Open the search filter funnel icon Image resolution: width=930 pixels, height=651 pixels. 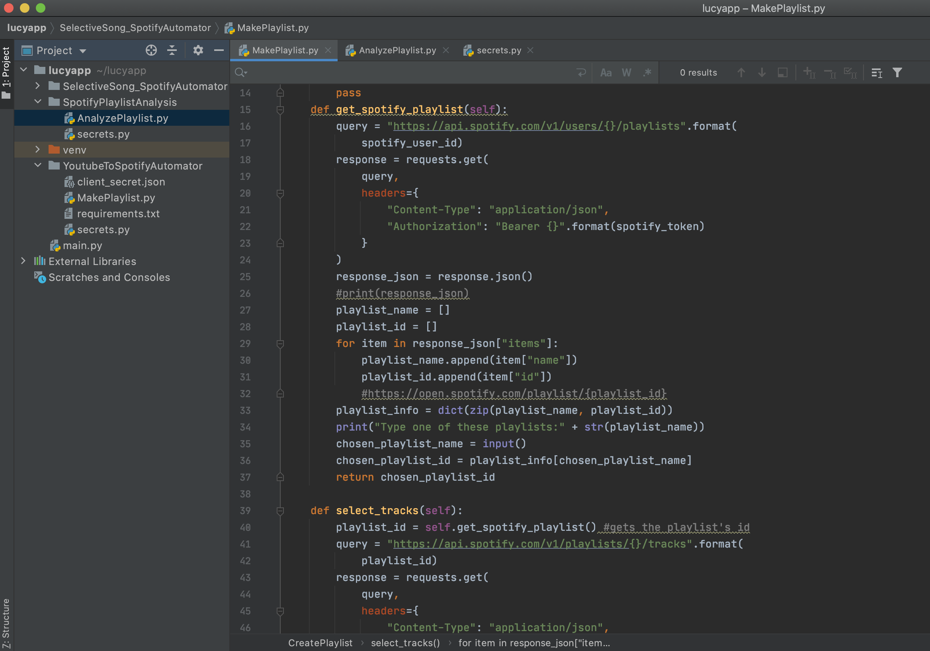click(x=897, y=72)
